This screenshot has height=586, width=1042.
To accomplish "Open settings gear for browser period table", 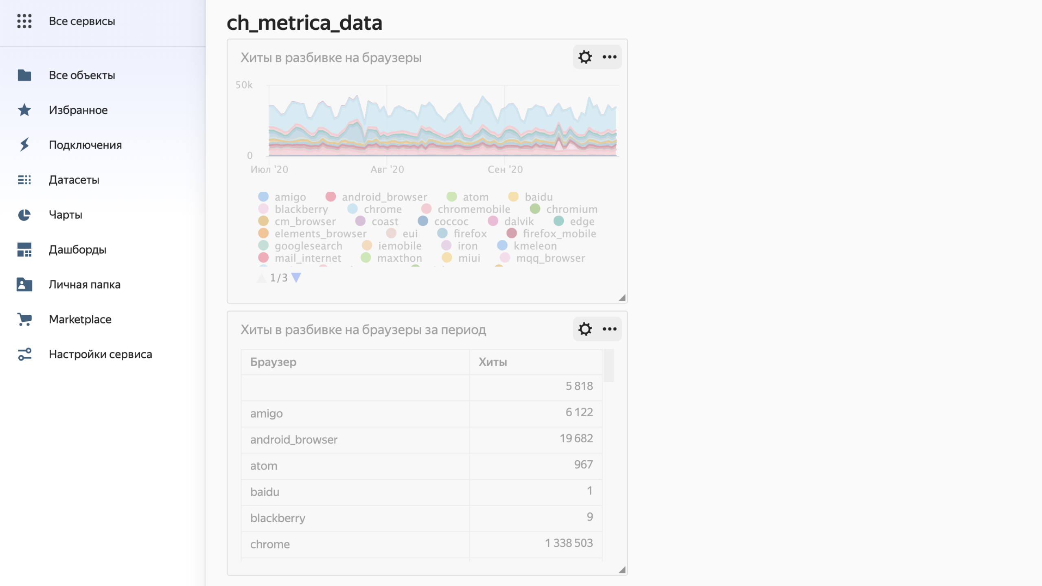I will pos(584,329).
